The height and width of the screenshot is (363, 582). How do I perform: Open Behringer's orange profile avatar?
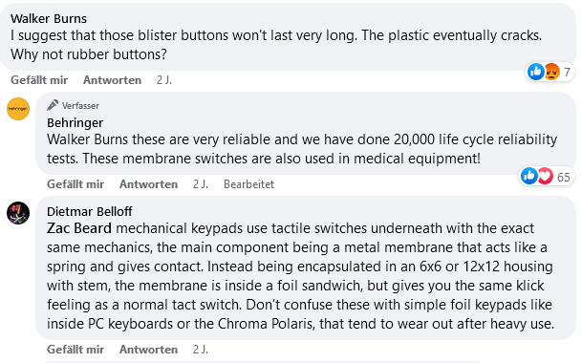pos(18,109)
